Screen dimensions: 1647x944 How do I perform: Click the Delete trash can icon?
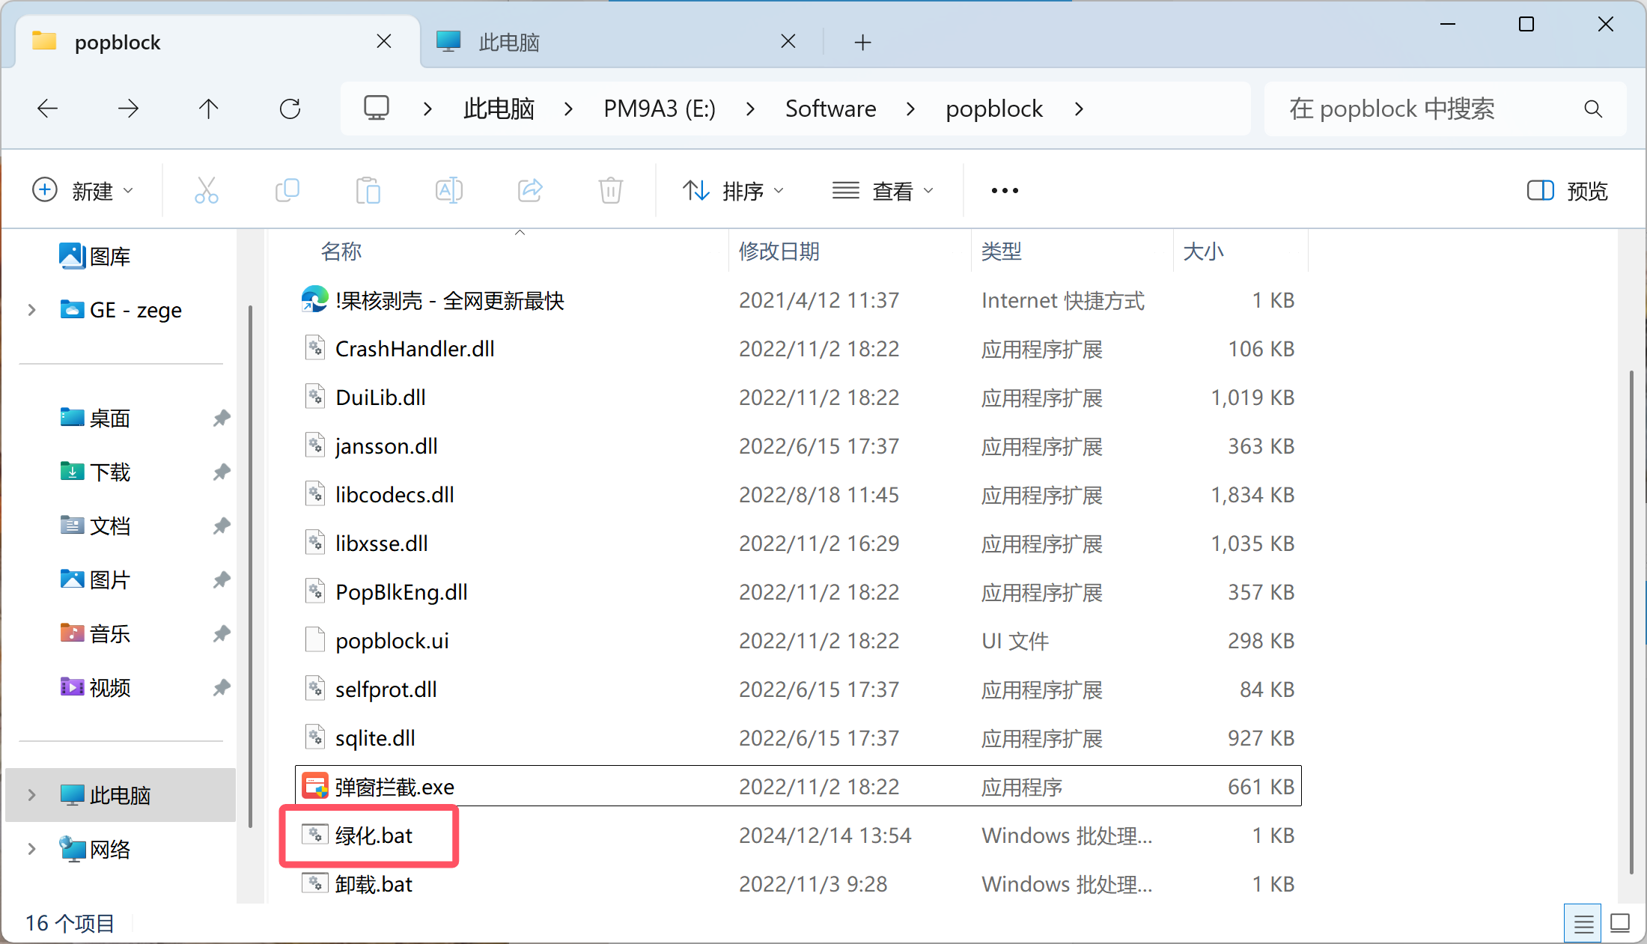611,191
